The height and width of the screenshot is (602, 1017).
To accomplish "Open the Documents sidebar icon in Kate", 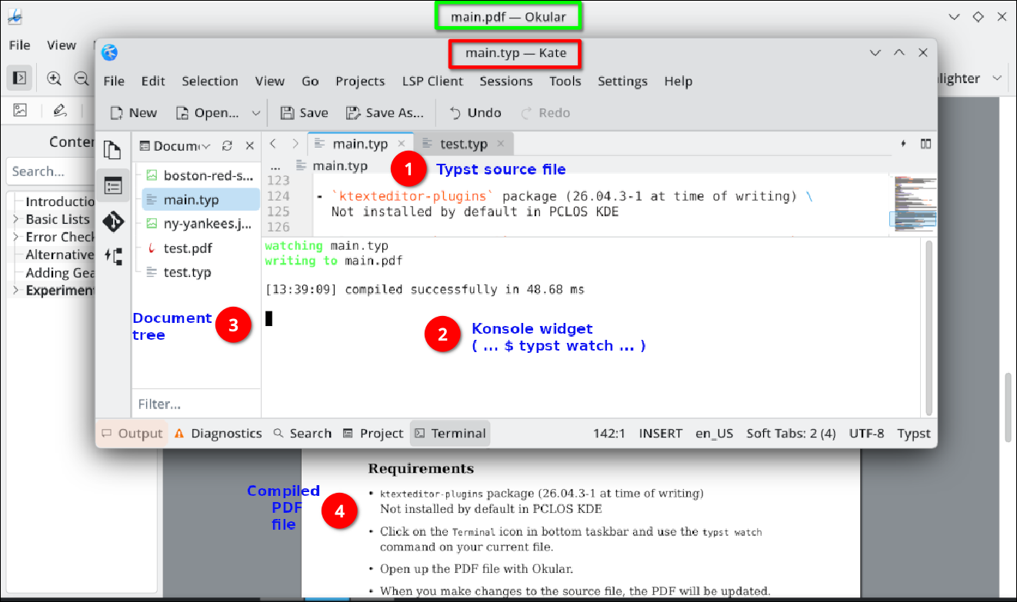I will 112,151.
